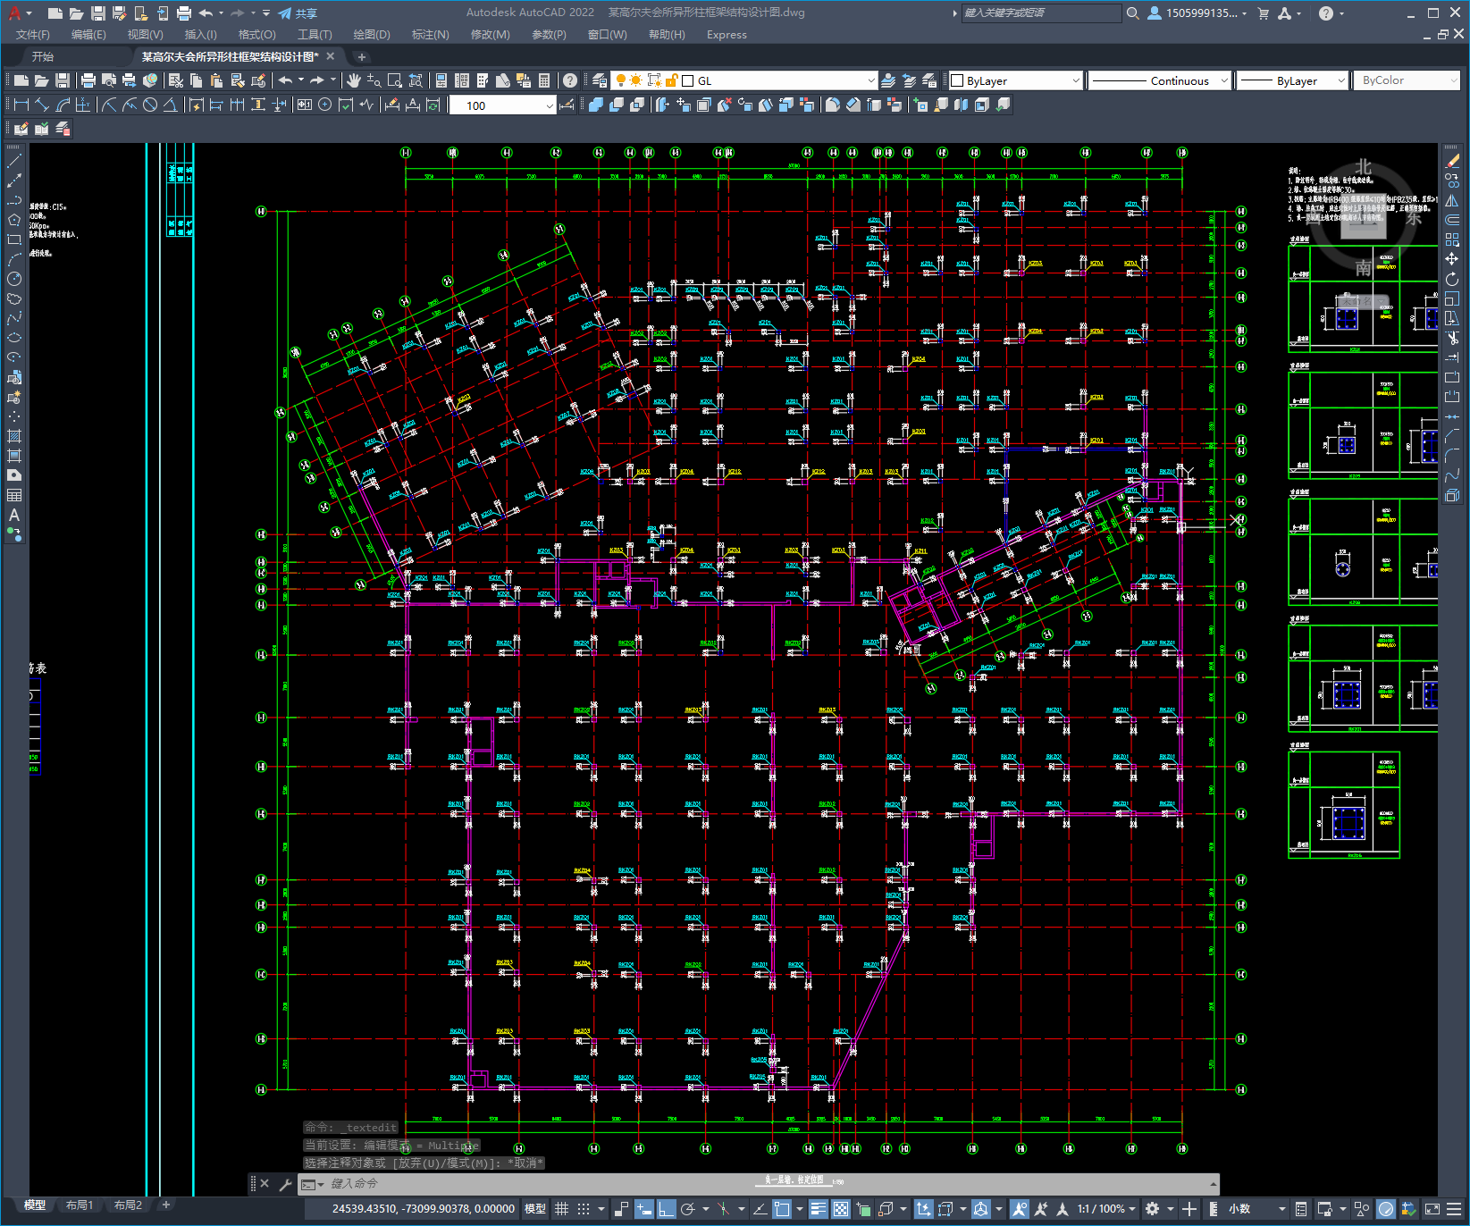Click the Plot (print) icon in the standard toolbar
This screenshot has width=1470, height=1226.
(x=88, y=80)
